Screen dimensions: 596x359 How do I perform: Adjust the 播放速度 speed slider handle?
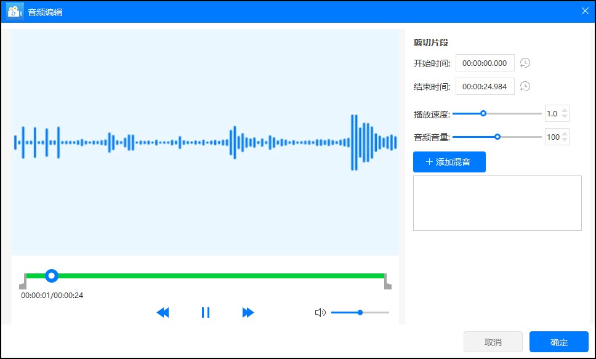[x=483, y=113]
